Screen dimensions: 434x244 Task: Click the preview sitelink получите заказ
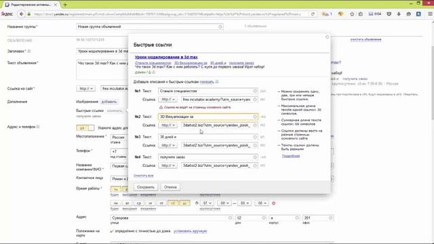[x=241, y=63]
